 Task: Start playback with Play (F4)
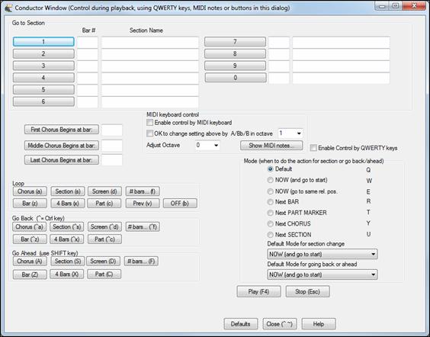(x=258, y=291)
